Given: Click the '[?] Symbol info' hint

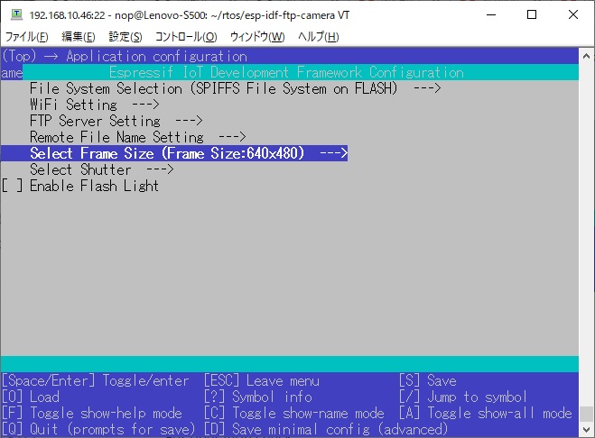Looking at the screenshot, I should [x=258, y=397].
